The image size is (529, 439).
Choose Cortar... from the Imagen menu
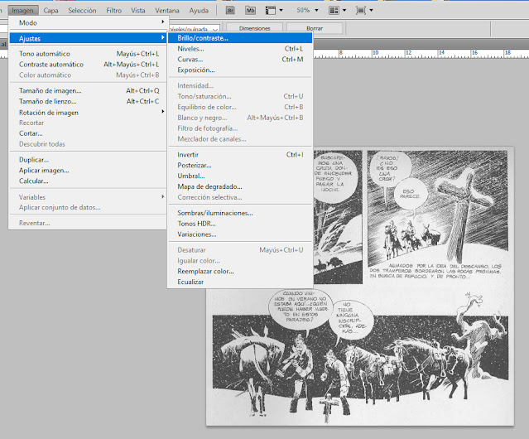[88, 133]
